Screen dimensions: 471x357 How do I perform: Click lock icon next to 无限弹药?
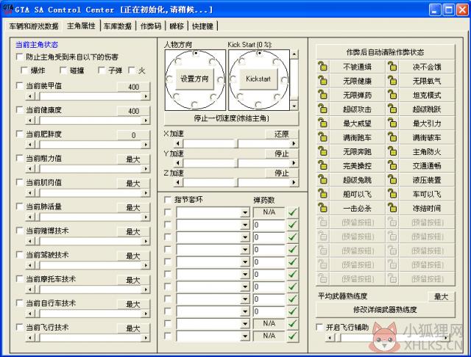[323, 95]
